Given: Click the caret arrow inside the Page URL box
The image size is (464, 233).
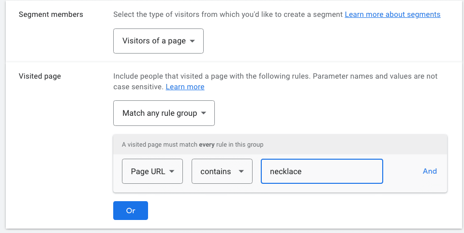Looking at the screenshot, I should point(172,171).
